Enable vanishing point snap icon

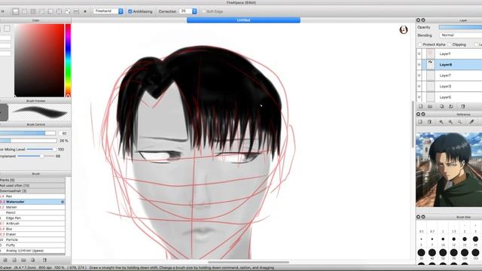point(41,11)
